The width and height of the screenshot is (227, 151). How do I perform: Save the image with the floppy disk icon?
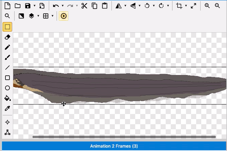click(28, 6)
